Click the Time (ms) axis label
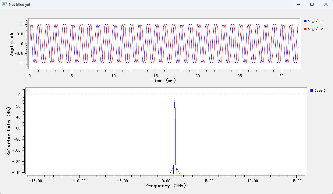Viewport: 333px width, 194px height. click(x=164, y=81)
